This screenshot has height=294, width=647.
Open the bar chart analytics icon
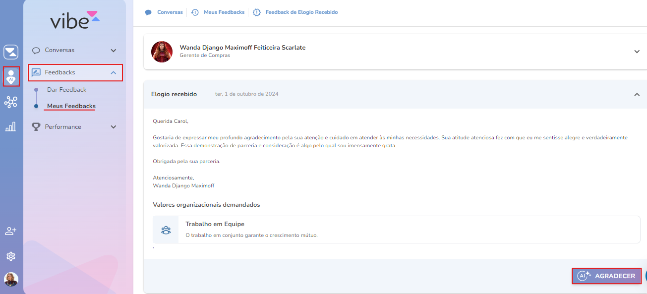pos(10,127)
